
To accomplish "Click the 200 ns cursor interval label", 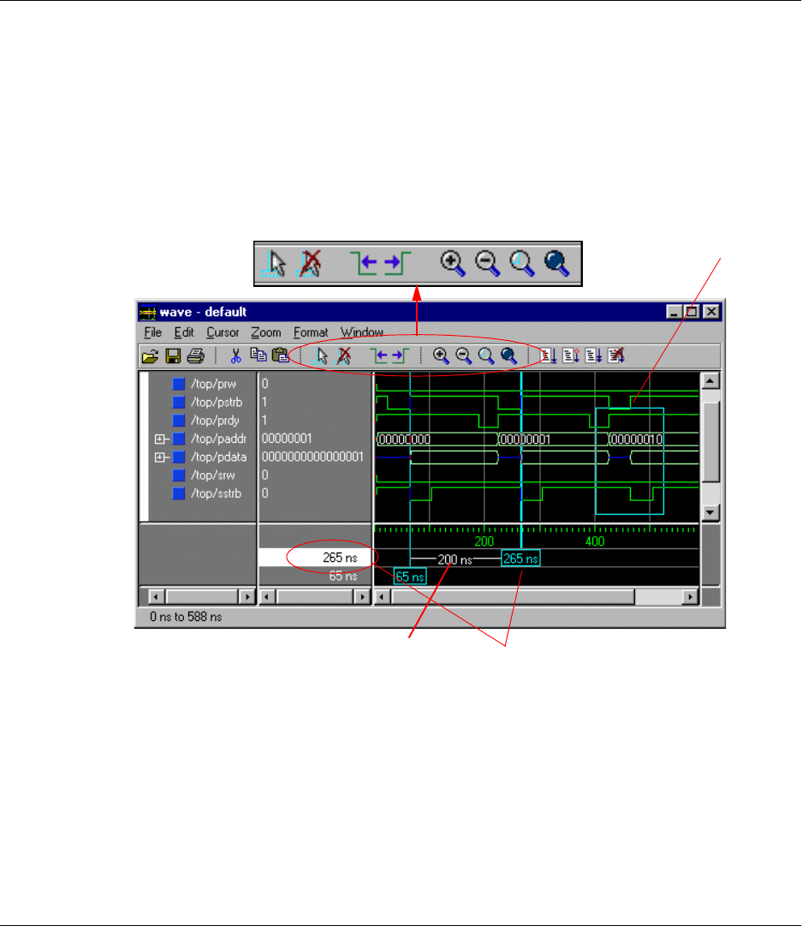I will (455, 560).
